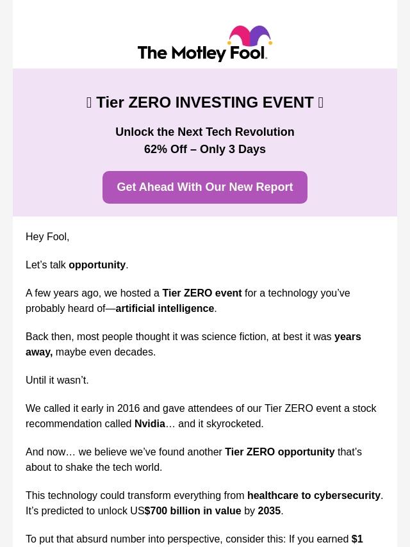This screenshot has height=547, width=410.
Task: Click the bold word opportunity
Action: point(97,265)
